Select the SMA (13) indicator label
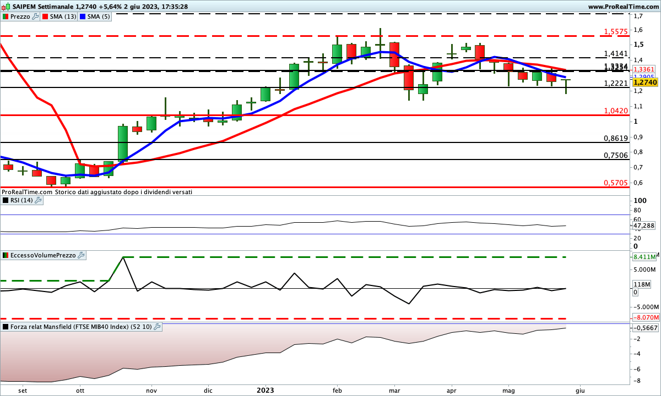661x396 pixels. (x=63, y=16)
